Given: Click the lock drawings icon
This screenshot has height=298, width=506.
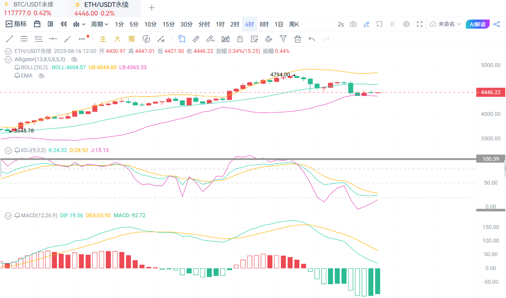Looking at the screenshot, I should tap(240, 39).
